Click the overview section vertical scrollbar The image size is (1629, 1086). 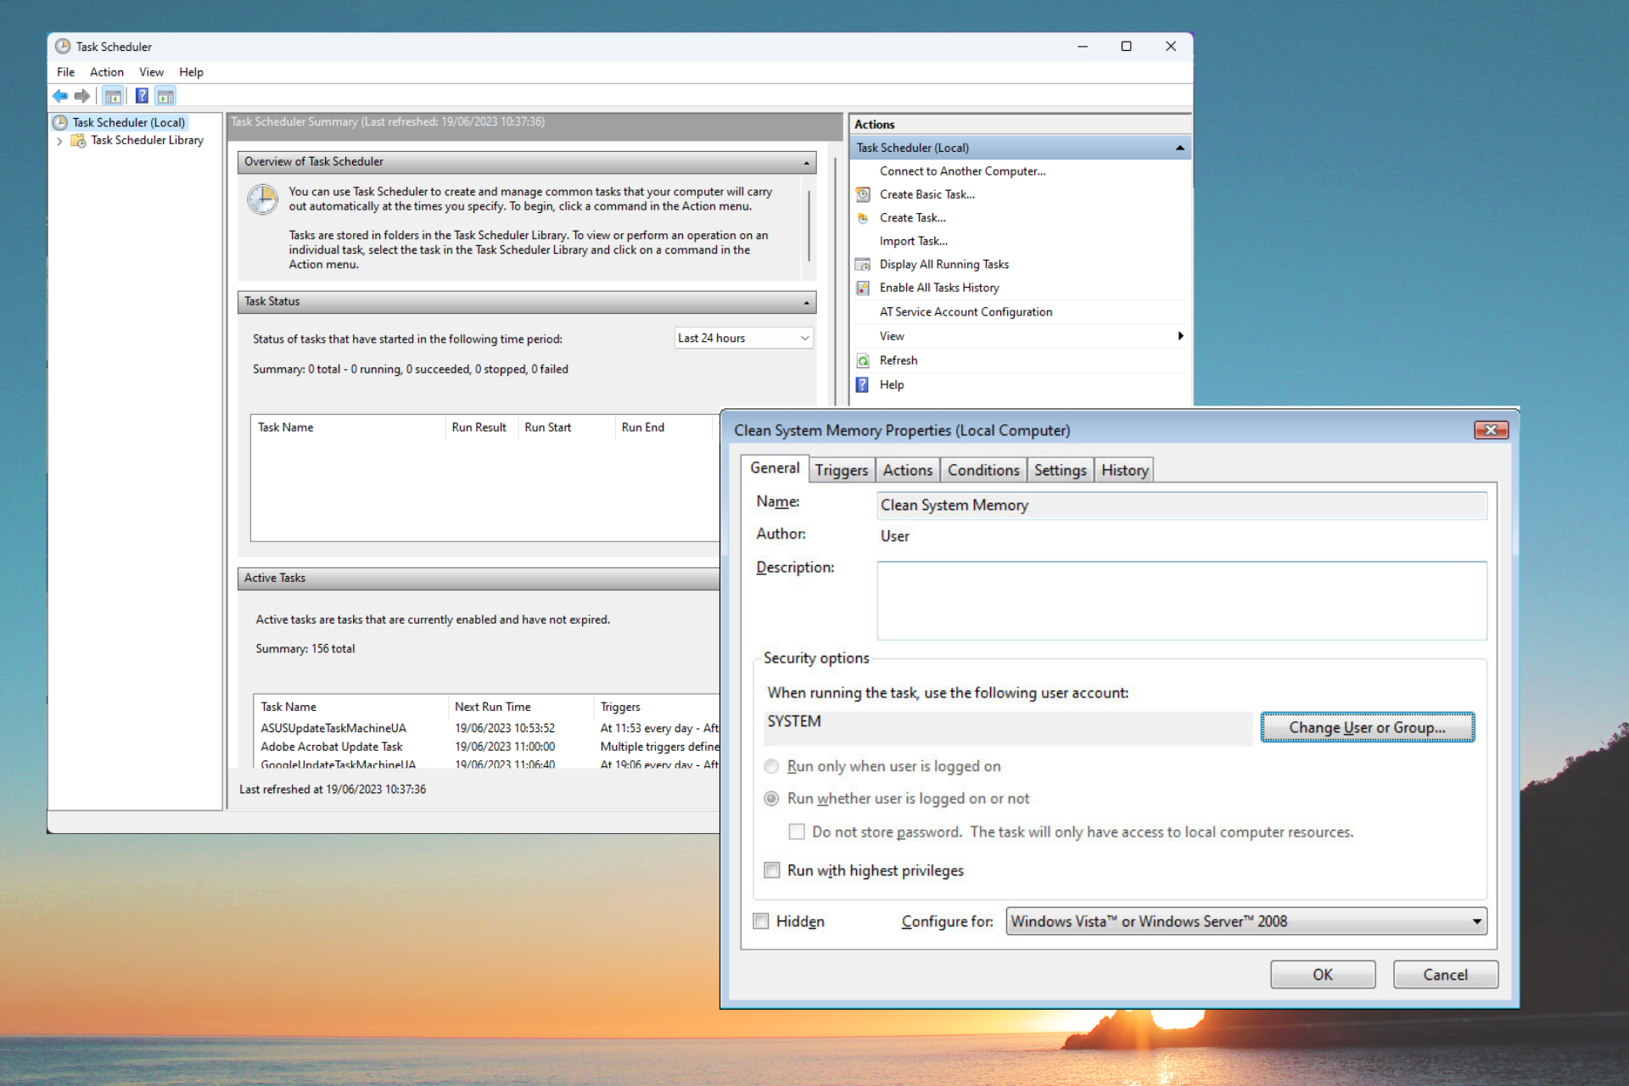[809, 225]
